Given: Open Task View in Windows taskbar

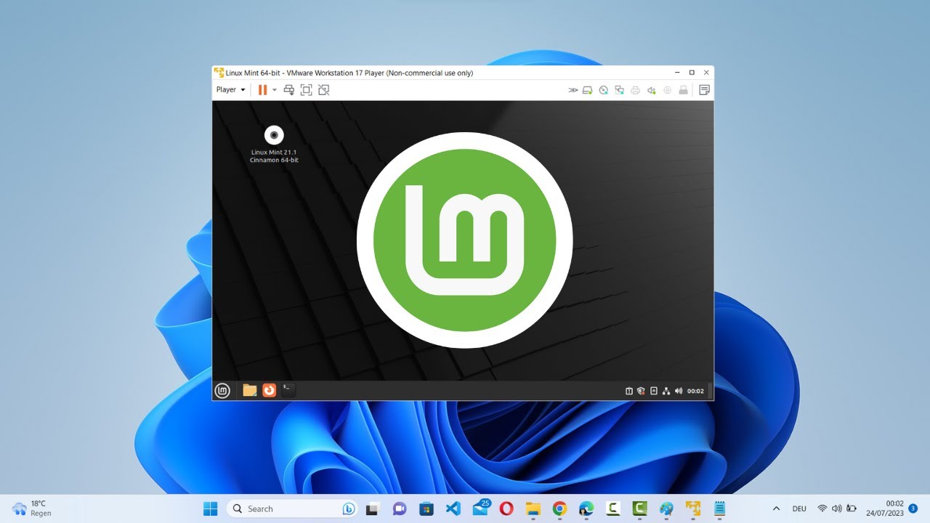Looking at the screenshot, I should click(373, 508).
